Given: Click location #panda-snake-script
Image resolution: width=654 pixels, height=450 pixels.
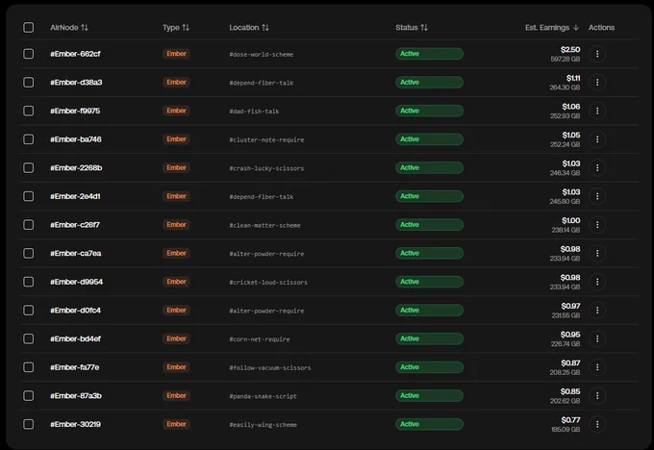Looking at the screenshot, I should tap(264, 396).
